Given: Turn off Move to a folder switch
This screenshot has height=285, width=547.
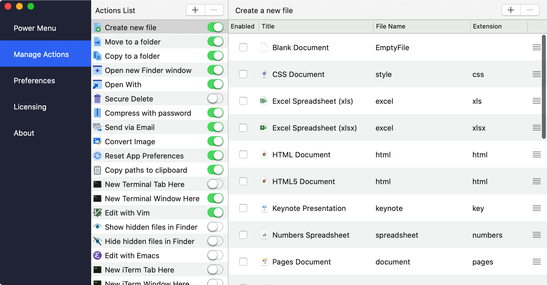Looking at the screenshot, I should 215,42.
